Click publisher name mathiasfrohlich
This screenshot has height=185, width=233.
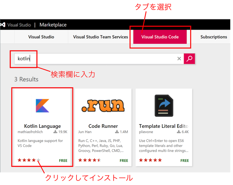click(30, 132)
